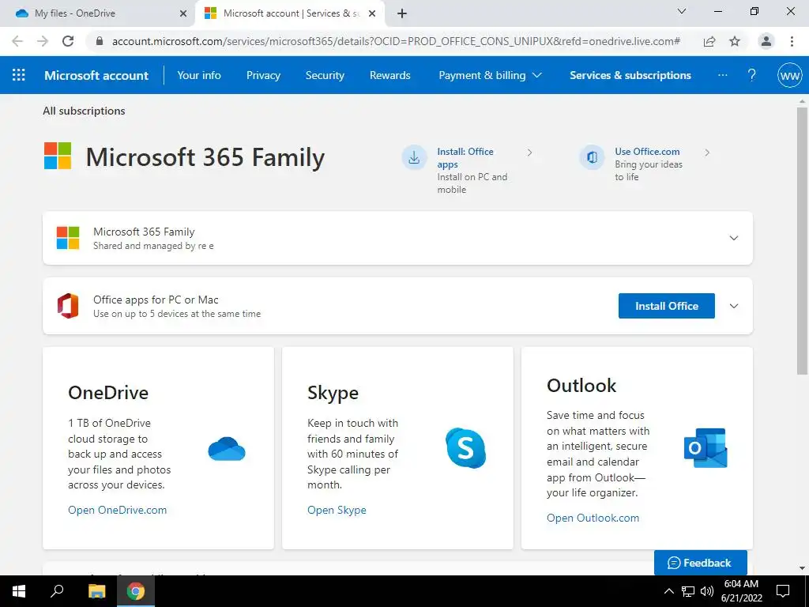Expand the Microsoft 365 Family card chevron

(734, 238)
